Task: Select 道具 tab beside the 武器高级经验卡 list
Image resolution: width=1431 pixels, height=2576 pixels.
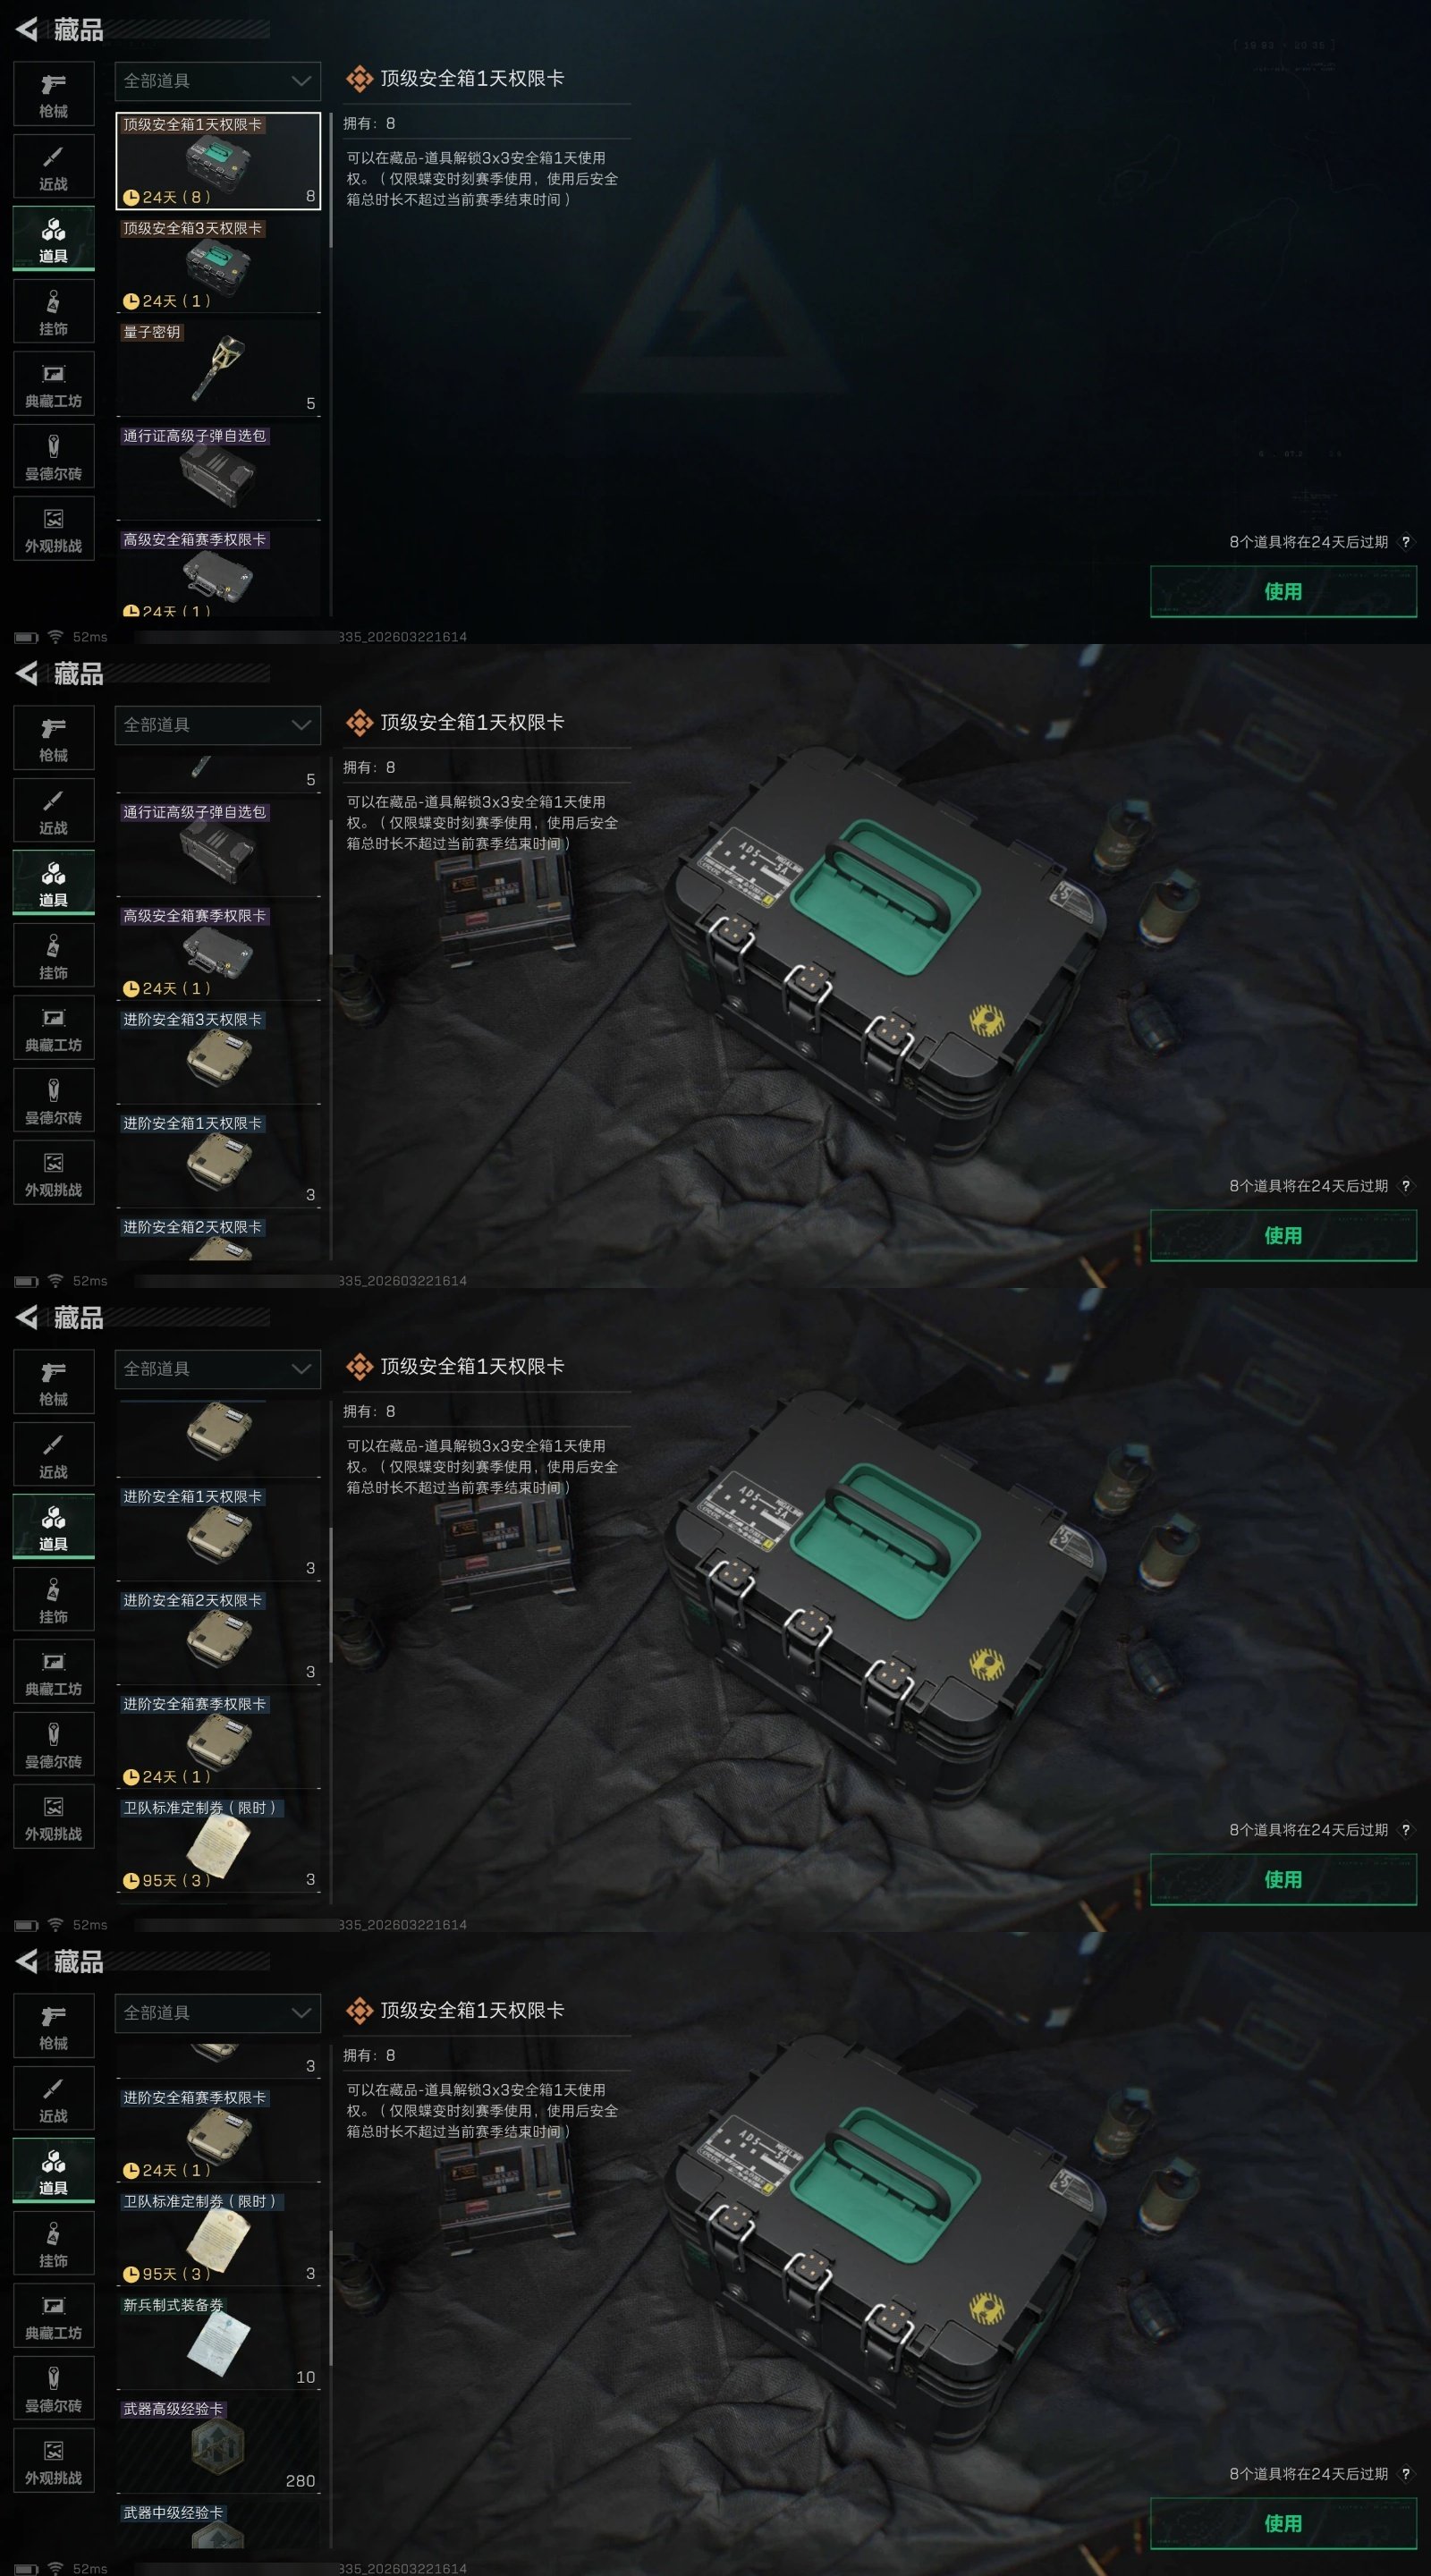Action: 54,2170
